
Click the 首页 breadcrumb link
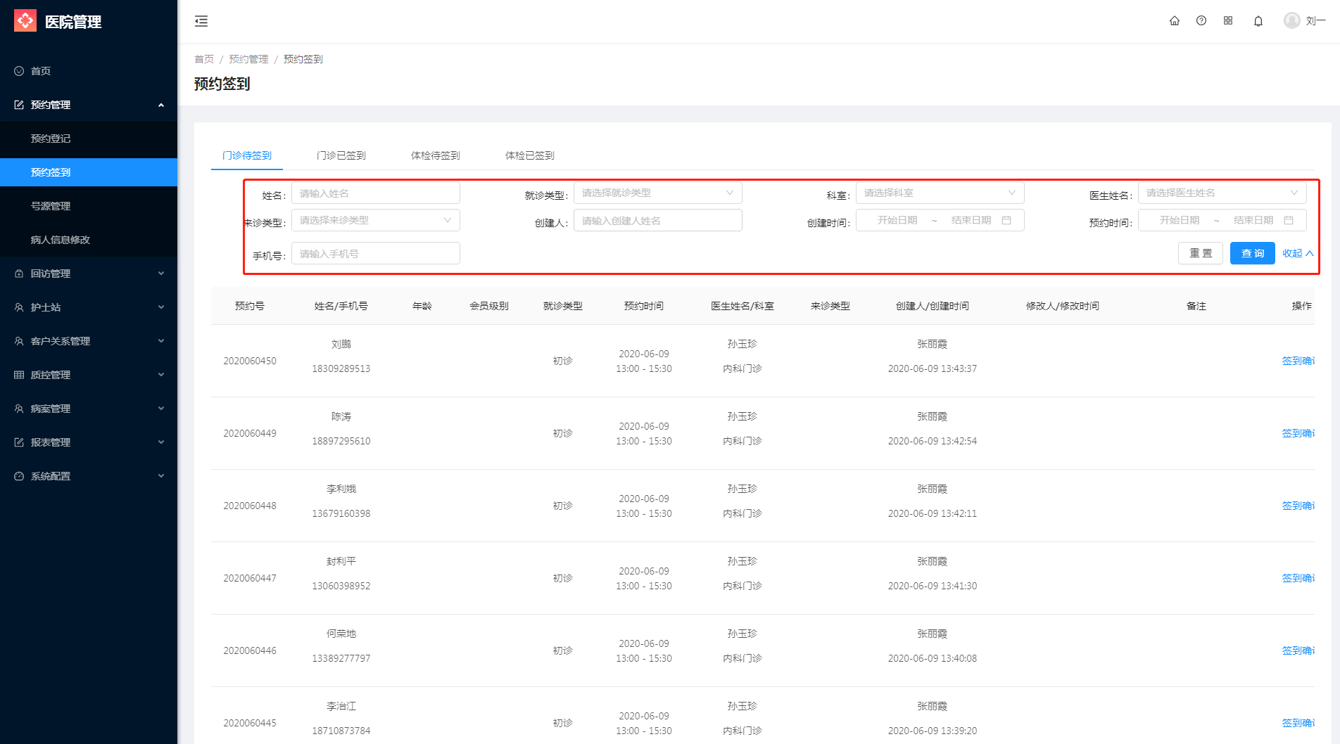(x=204, y=59)
